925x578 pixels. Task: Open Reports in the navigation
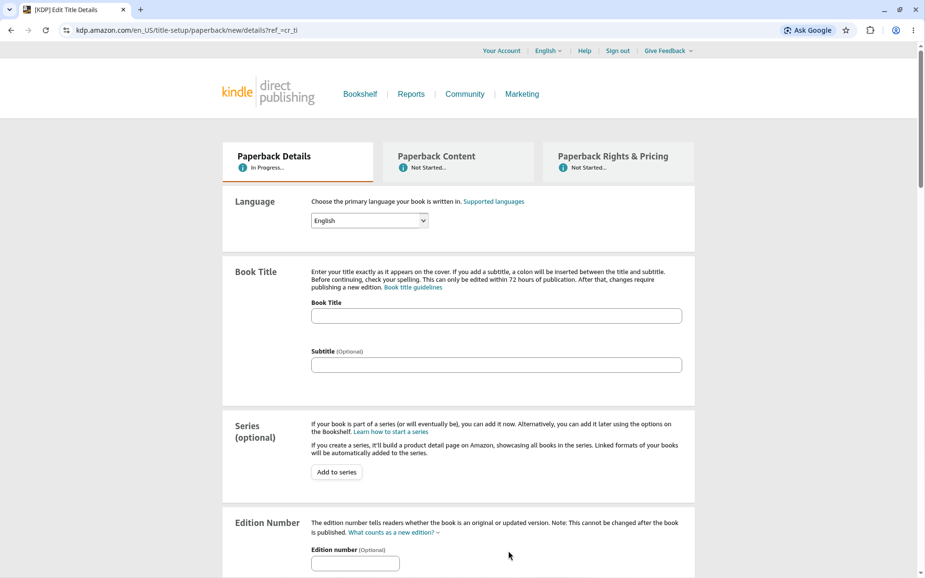411,94
